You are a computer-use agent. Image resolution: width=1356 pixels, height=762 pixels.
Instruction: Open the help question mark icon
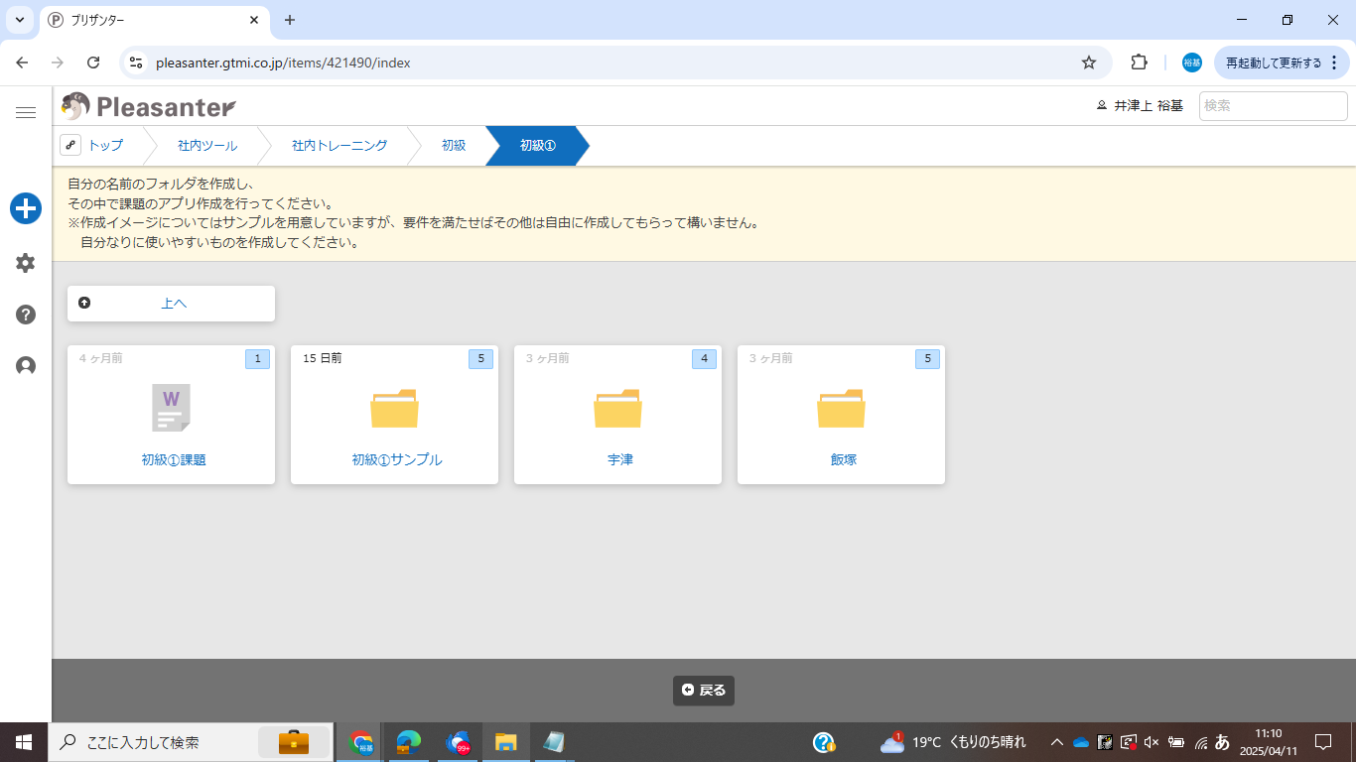click(26, 315)
